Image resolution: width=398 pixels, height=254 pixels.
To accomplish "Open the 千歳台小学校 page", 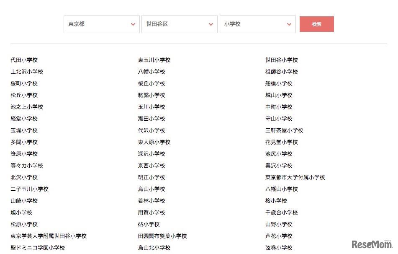I will click(x=280, y=213).
